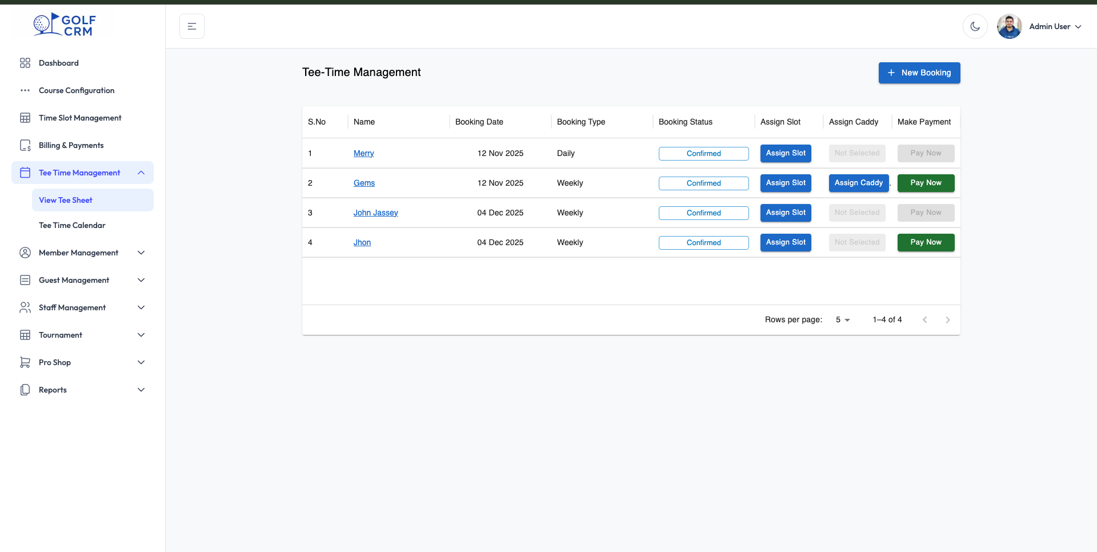Assign a caddy for Gems

(x=859, y=183)
